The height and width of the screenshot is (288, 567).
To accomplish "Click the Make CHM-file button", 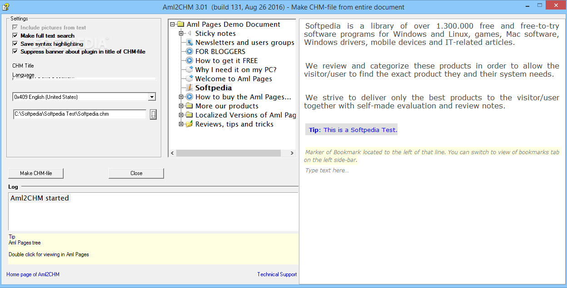I will 36,173.
